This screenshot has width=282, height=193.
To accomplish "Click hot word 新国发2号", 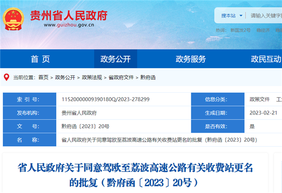I will tap(240, 31).
